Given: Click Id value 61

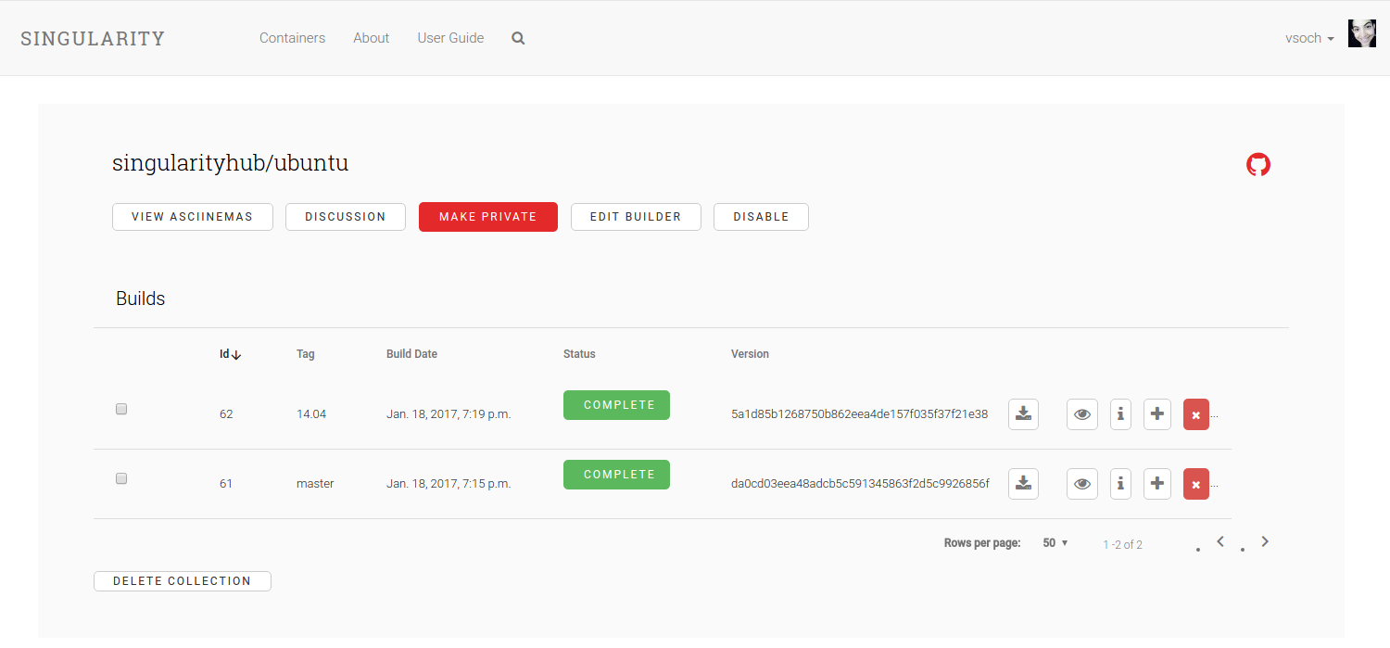Looking at the screenshot, I should pyautogui.click(x=226, y=484).
